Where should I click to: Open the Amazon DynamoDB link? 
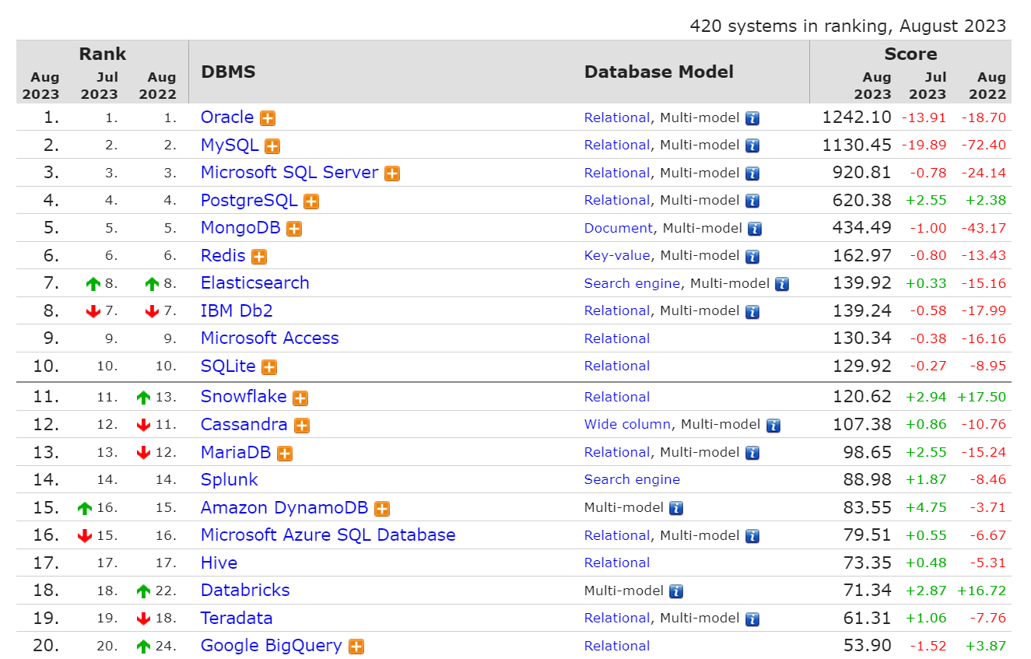point(285,507)
